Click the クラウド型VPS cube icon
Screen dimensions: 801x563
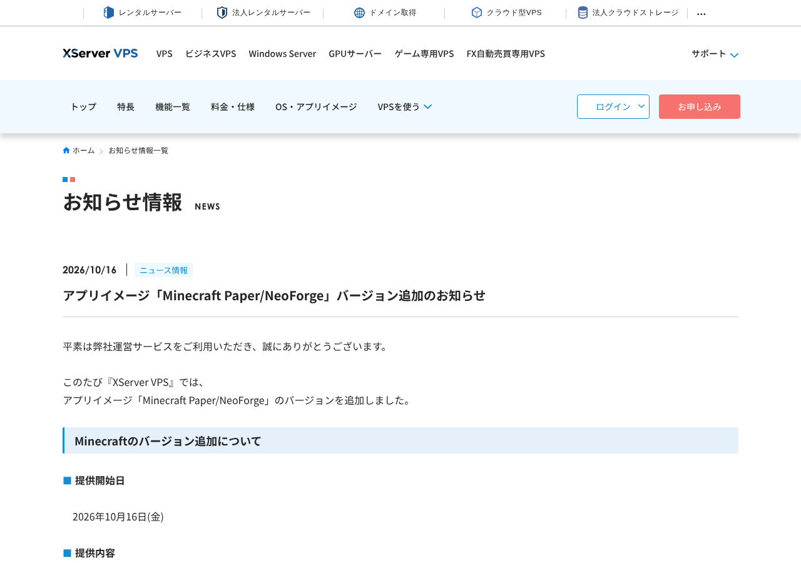pos(477,13)
